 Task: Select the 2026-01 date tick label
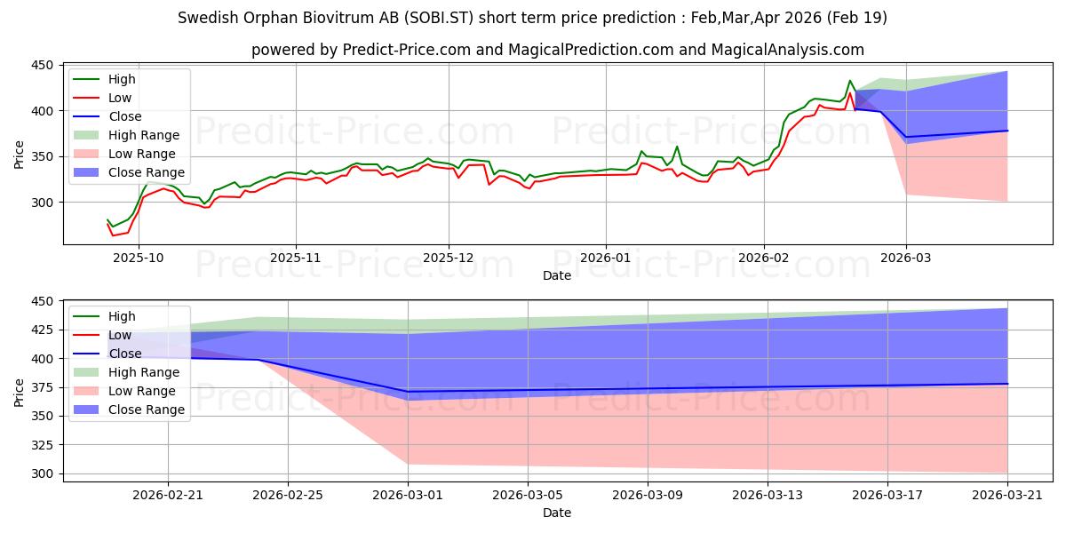click(x=606, y=256)
